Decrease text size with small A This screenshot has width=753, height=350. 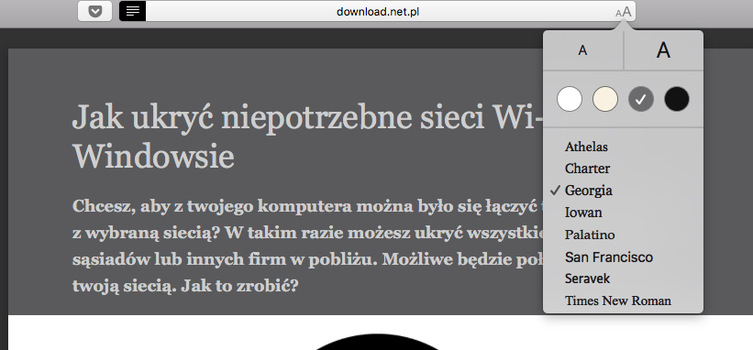point(583,50)
